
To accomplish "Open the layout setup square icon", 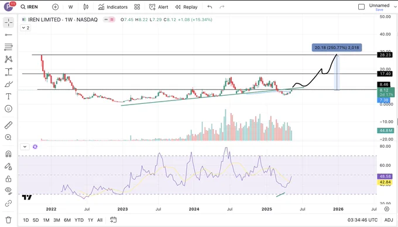I will (361, 7).
